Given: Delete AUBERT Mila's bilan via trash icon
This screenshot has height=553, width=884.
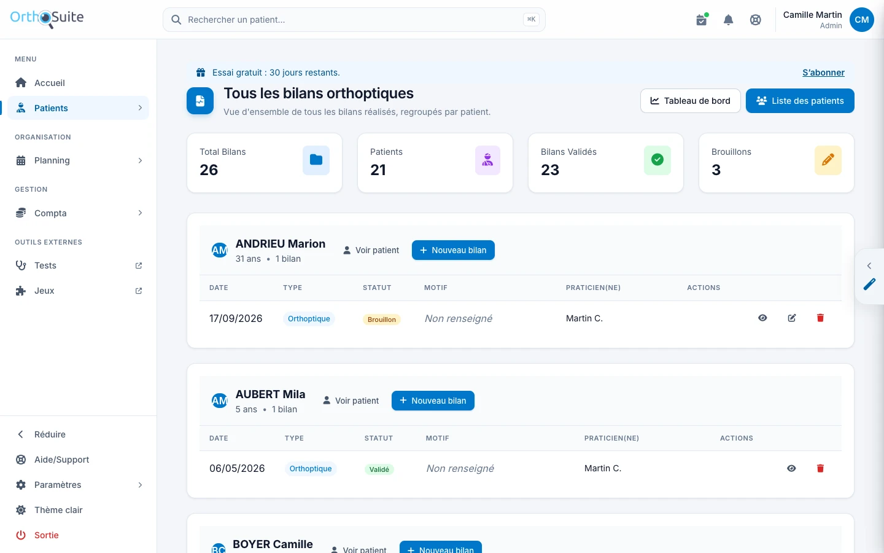Looking at the screenshot, I should click(820, 468).
